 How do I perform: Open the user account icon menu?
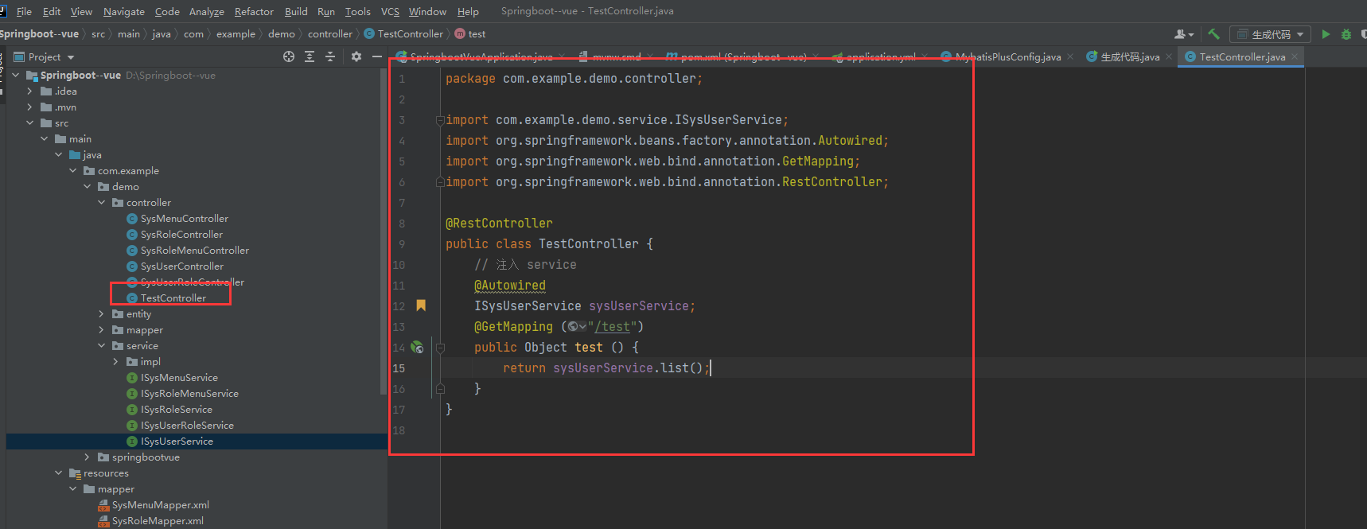pos(1184,34)
